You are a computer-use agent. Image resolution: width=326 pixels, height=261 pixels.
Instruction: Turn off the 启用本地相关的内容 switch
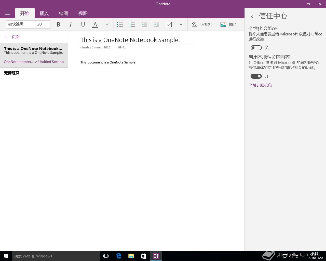tap(256, 76)
